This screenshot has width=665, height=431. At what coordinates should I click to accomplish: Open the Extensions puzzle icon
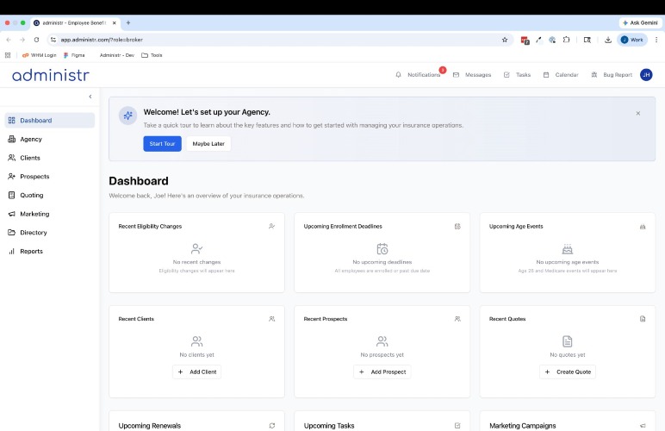(566, 40)
